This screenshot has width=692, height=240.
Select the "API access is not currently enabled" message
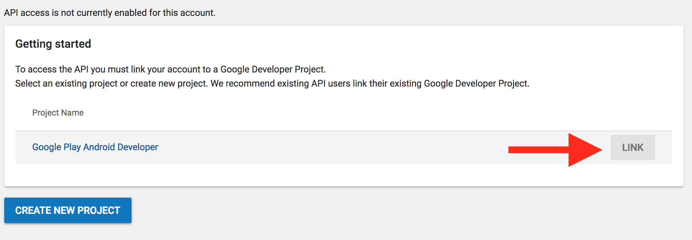(x=110, y=13)
